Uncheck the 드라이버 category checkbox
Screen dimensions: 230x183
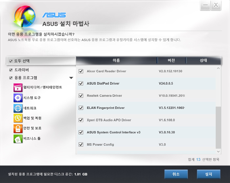[11, 70]
